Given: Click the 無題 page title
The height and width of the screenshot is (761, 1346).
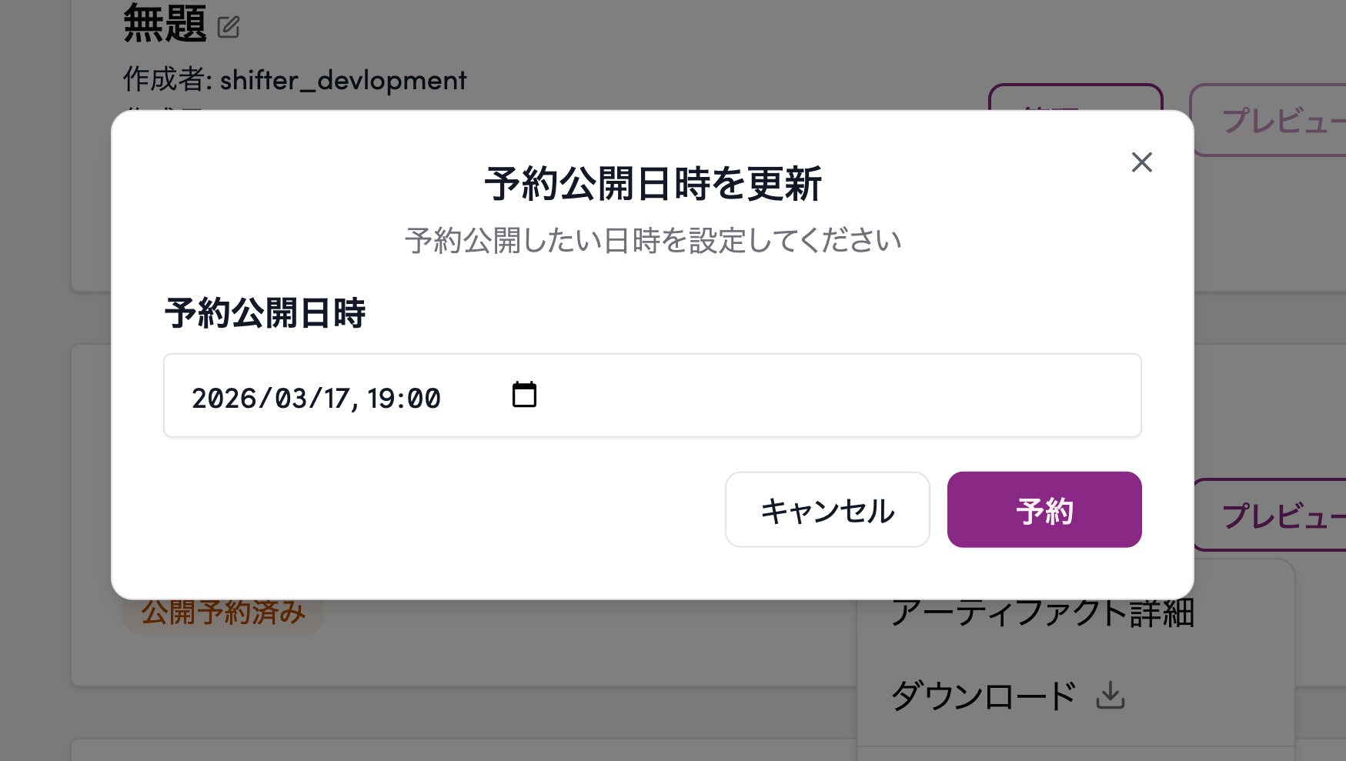Looking at the screenshot, I should [165, 25].
